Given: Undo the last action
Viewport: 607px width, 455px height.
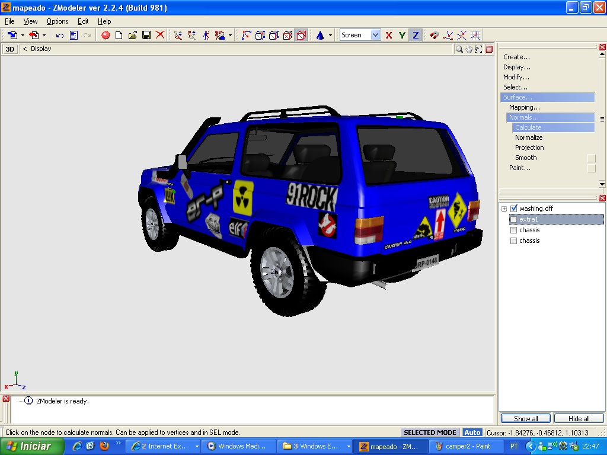Looking at the screenshot, I should 60,35.
